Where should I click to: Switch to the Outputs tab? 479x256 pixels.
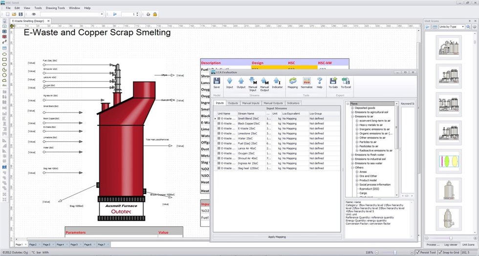click(x=233, y=103)
